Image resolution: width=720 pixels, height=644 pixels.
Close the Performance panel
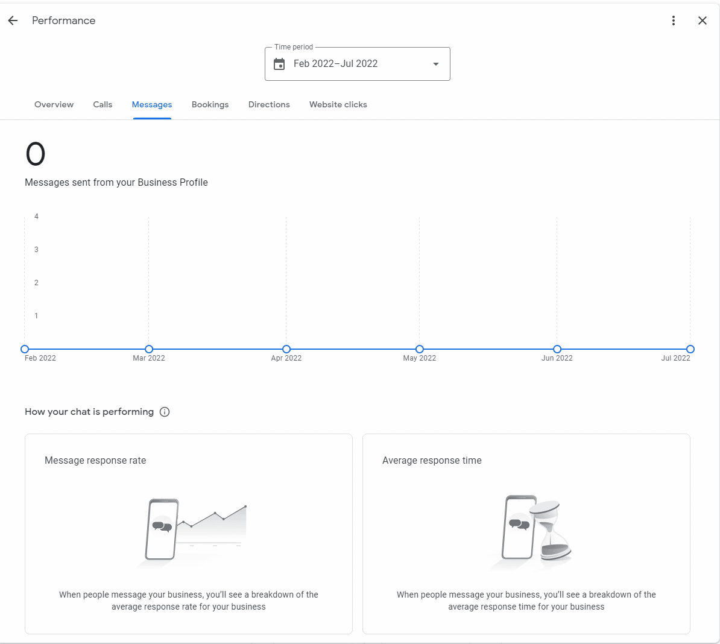[x=703, y=21]
